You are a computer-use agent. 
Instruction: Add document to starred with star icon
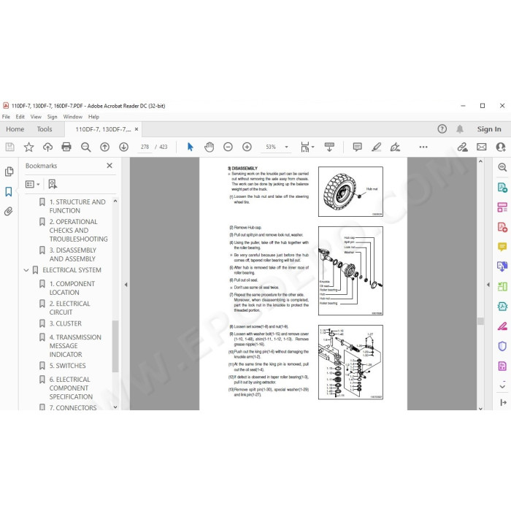[28, 147]
